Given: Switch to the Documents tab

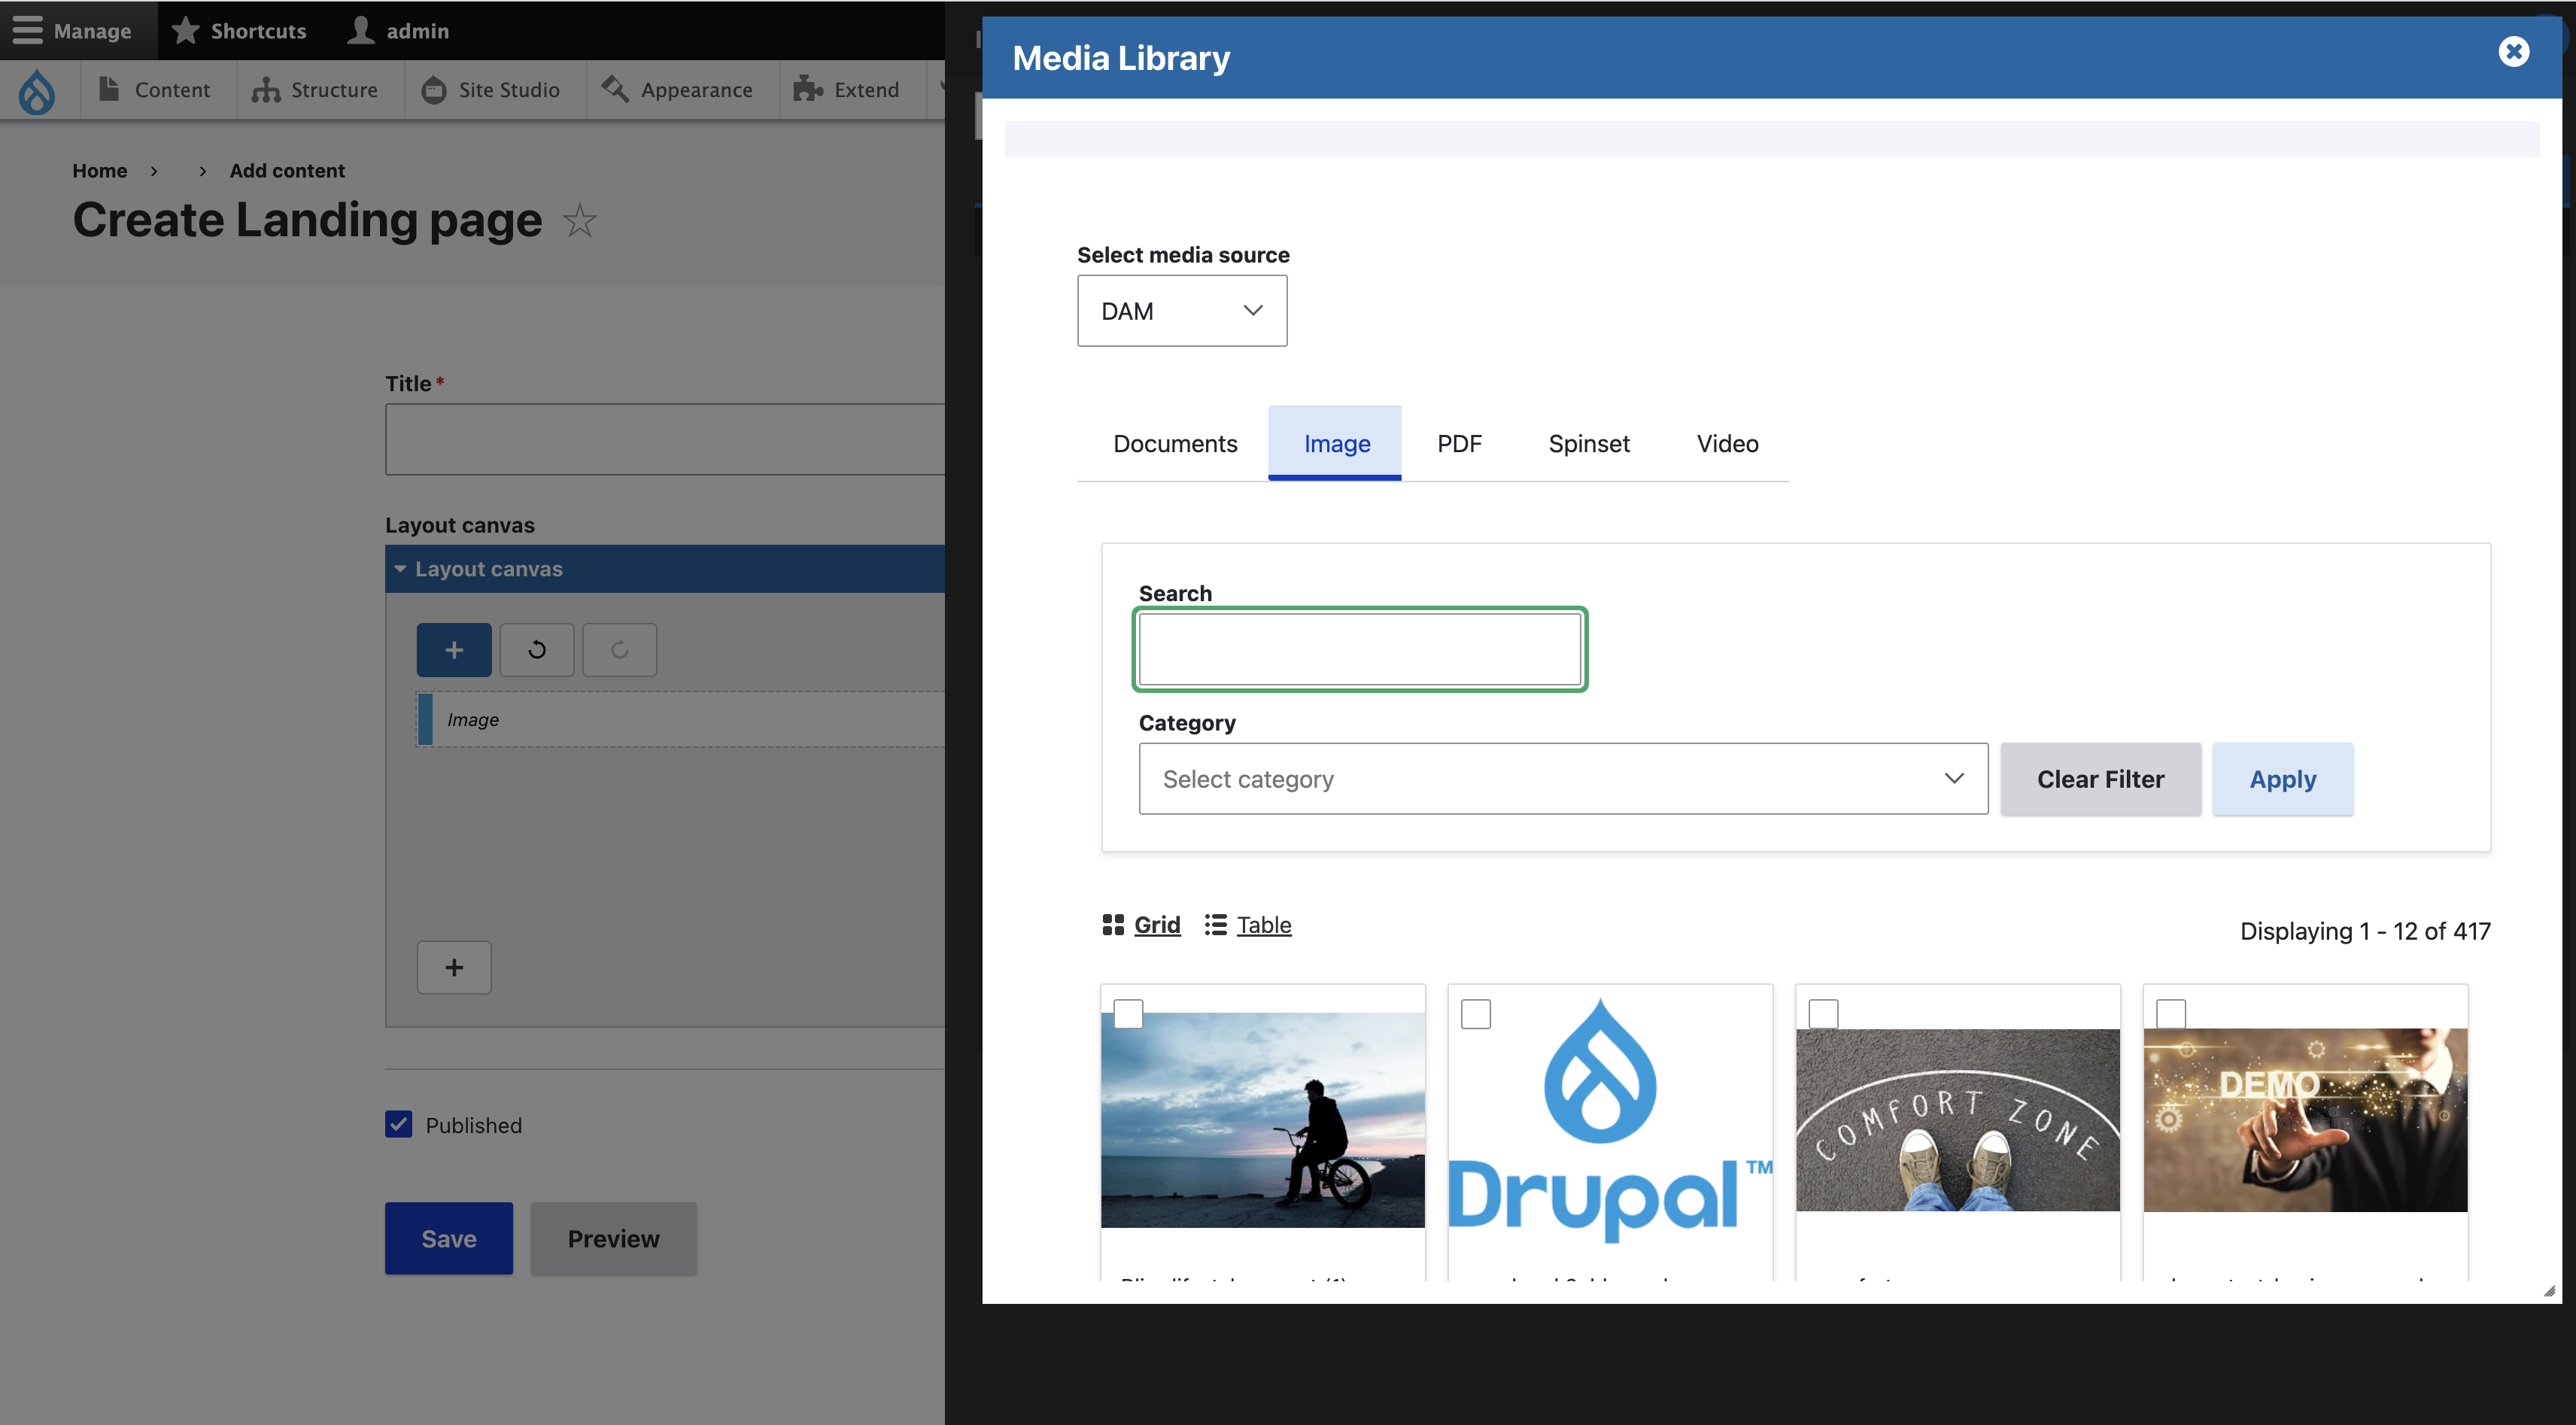Looking at the screenshot, I should coord(1175,443).
